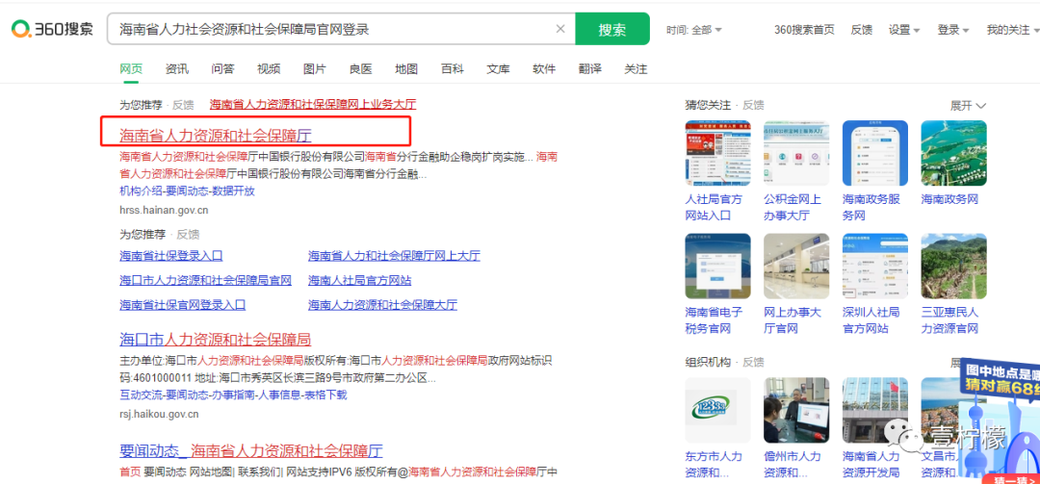This screenshot has width=1040, height=484.
Task: Expand the 设置 dropdown menu
Action: (904, 30)
